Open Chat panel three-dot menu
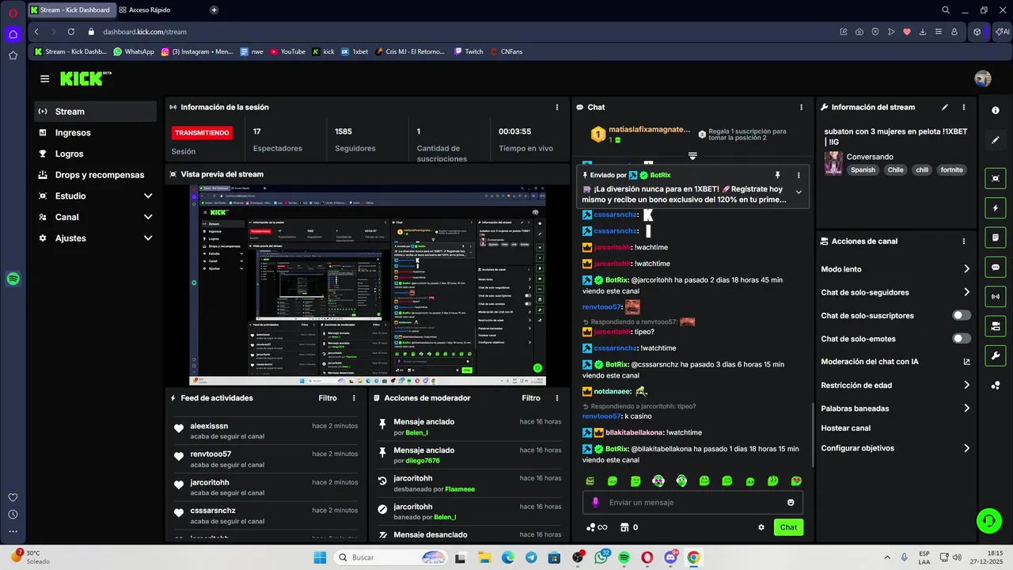This screenshot has height=570, width=1013. tap(800, 107)
